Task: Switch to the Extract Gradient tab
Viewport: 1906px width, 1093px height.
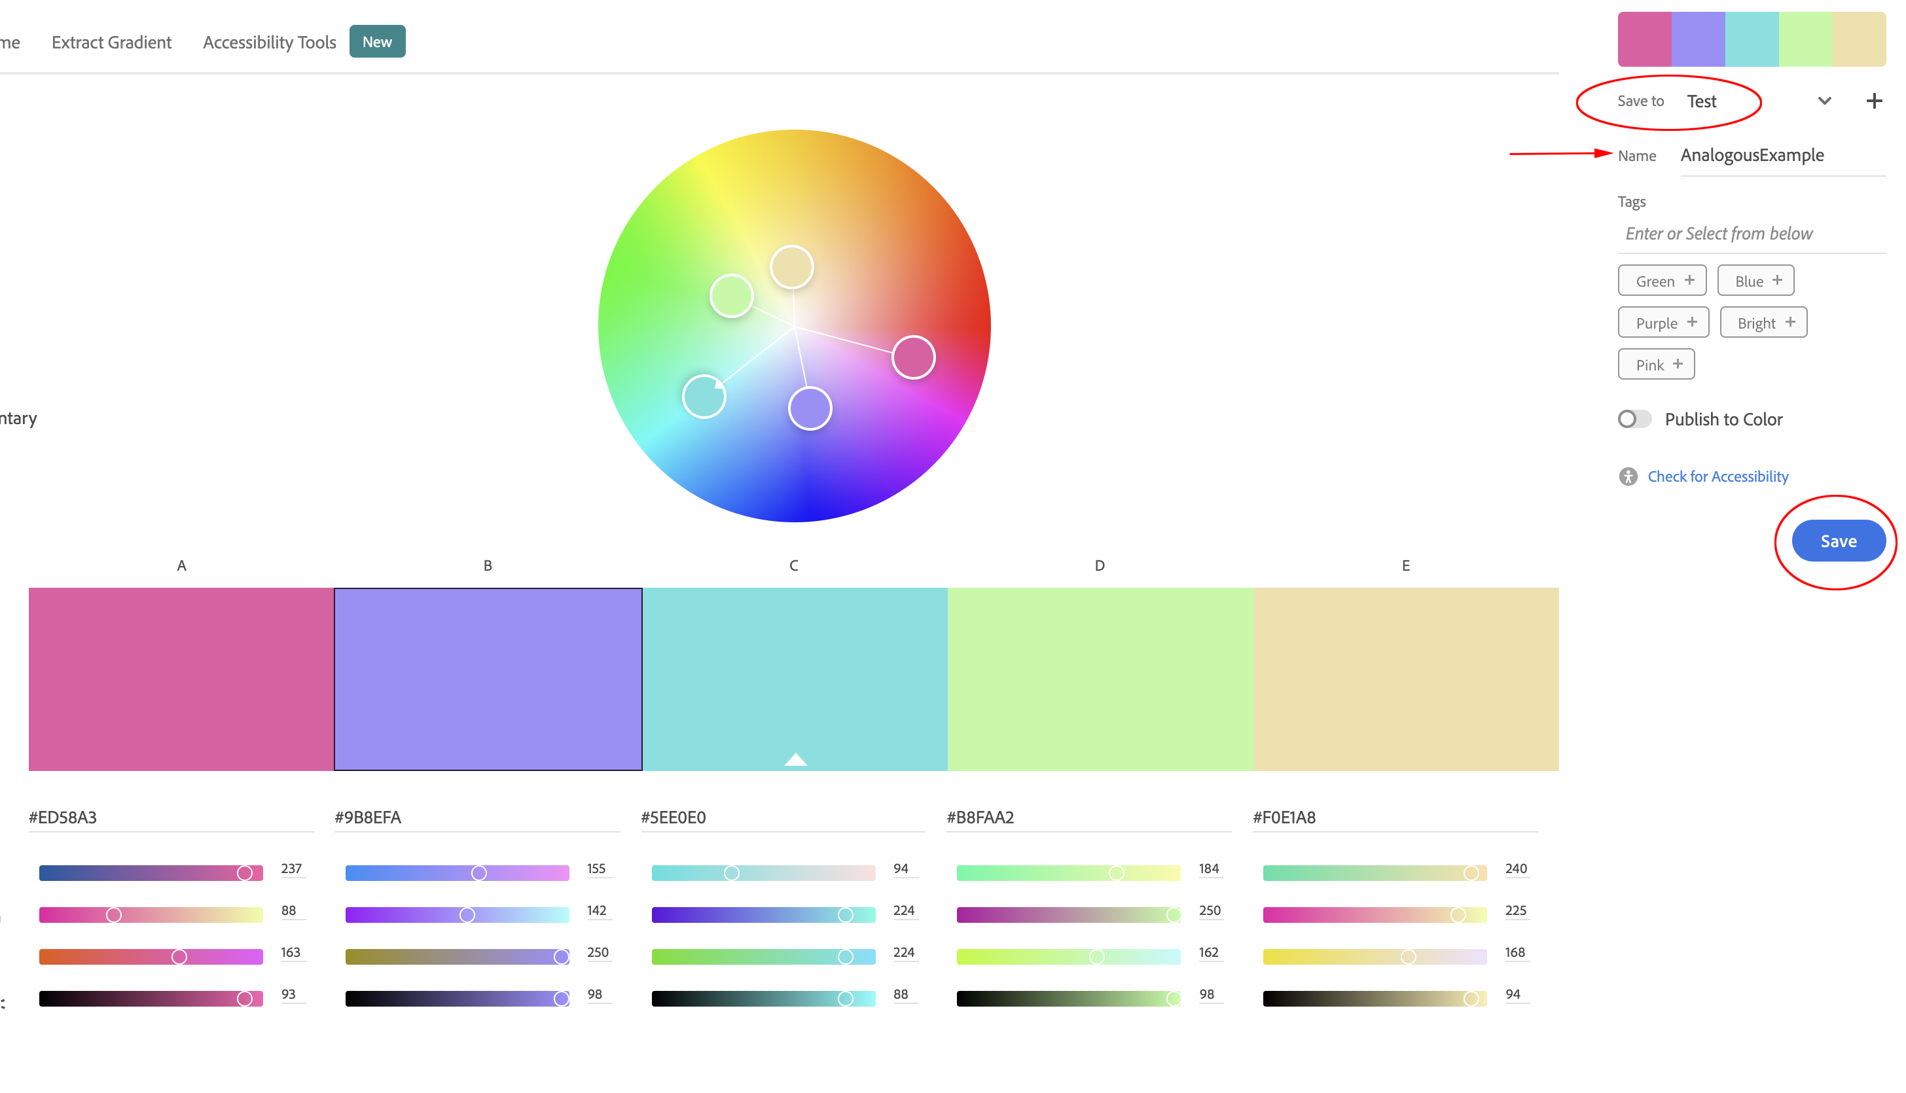Action: click(x=111, y=42)
